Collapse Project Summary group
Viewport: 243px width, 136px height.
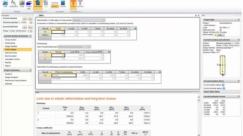click(30, 70)
